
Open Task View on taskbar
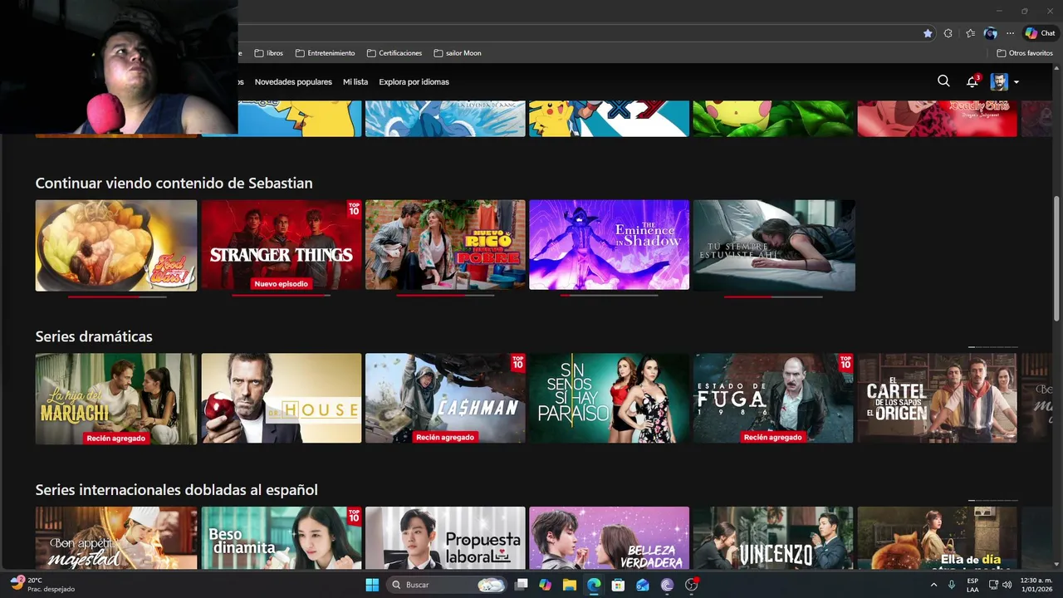pyautogui.click(x=522, y=585)
